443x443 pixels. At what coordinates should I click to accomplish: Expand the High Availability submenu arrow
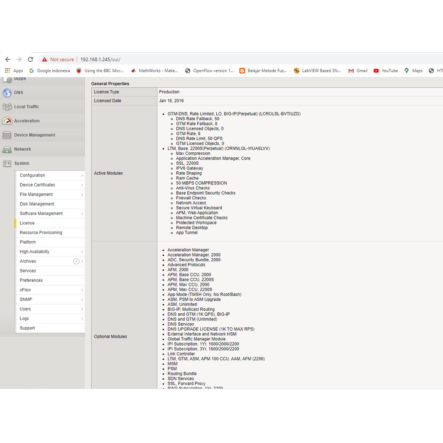point(82,252)
